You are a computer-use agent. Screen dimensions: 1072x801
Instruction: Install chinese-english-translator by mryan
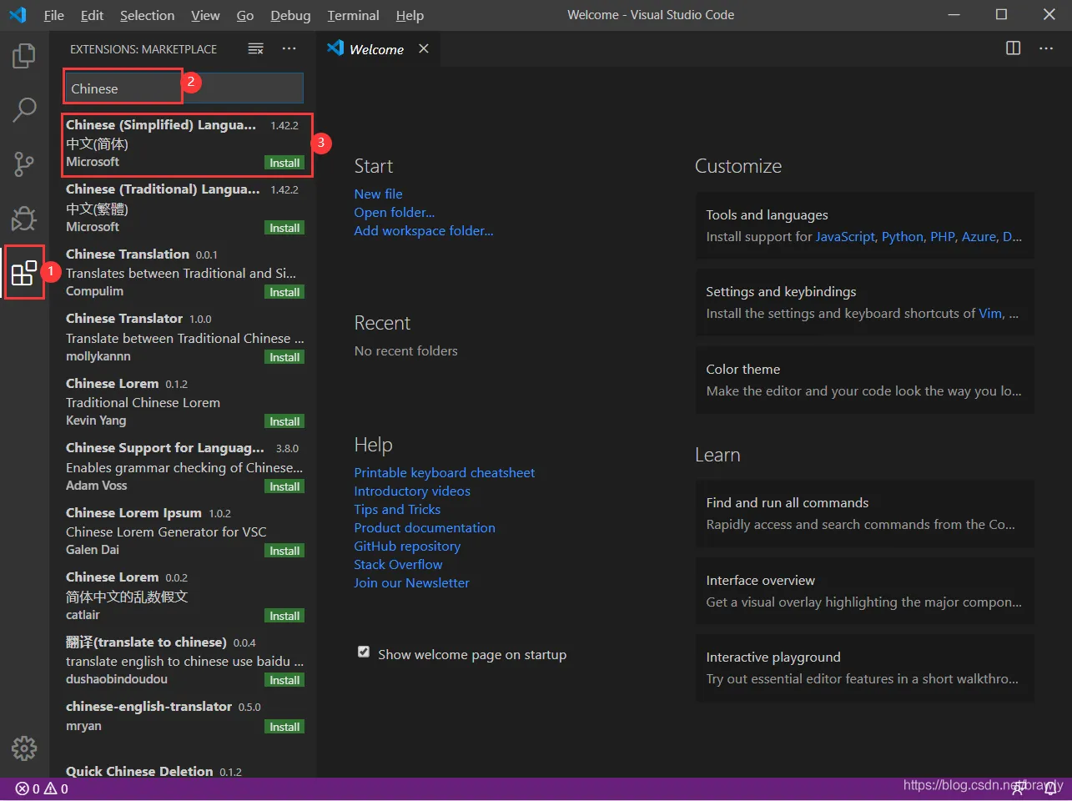[284, 727]
